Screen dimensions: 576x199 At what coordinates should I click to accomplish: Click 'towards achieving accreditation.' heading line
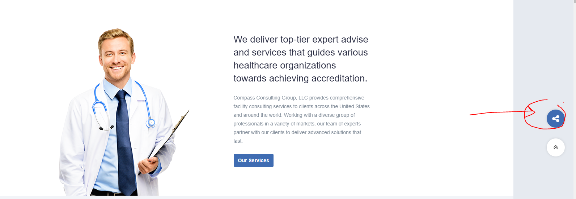(300, 78)
